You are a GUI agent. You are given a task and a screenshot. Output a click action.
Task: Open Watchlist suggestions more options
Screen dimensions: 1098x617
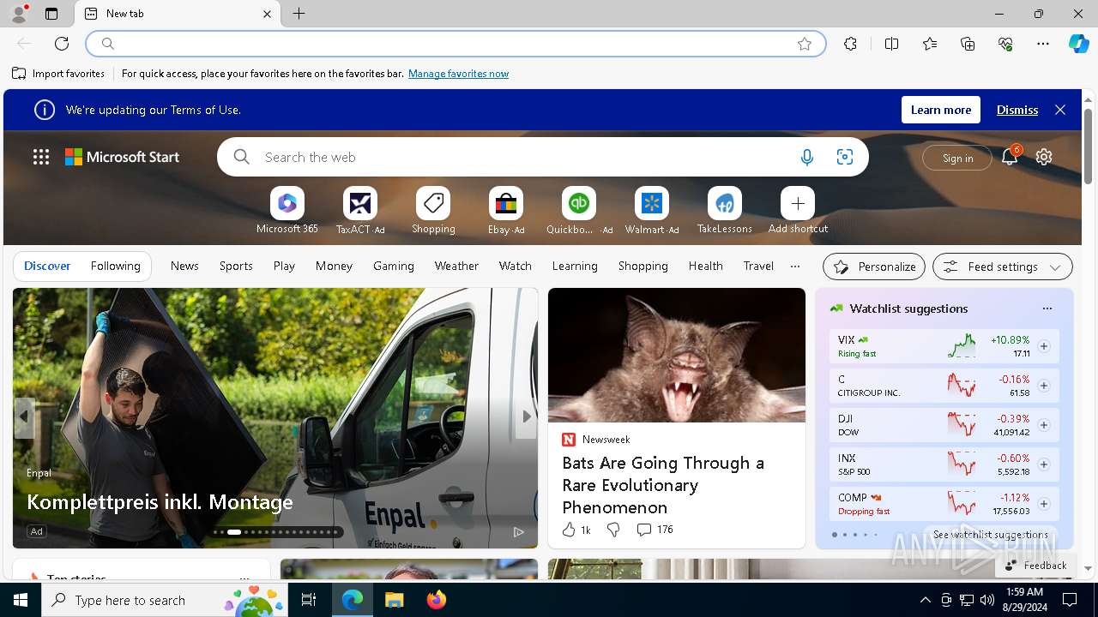(x=1047, y=308)
